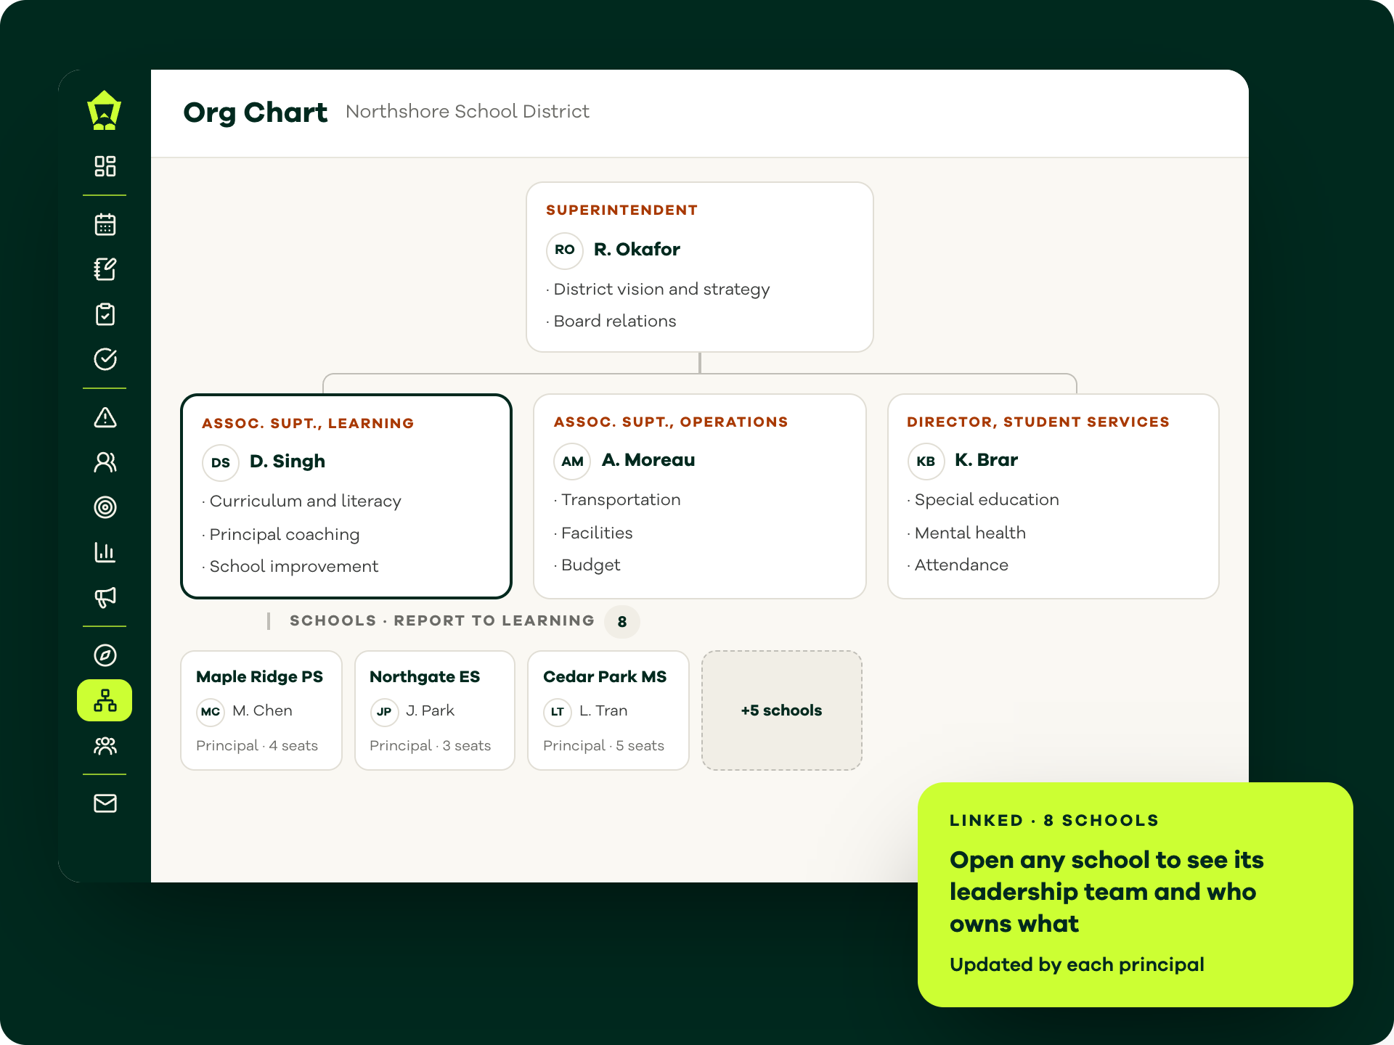This screenshot has height=1045, width=1394.
Task: Open the warning triangle alerts icon
Action: tap(105, 417)
